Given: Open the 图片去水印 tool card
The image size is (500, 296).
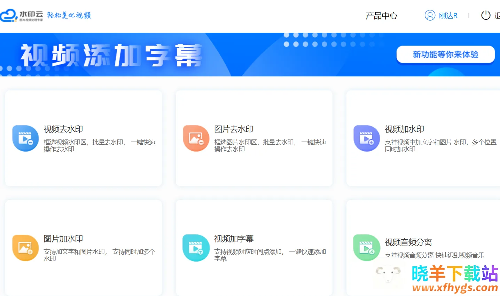Looking at the screenshot, I should pos(254,138).
